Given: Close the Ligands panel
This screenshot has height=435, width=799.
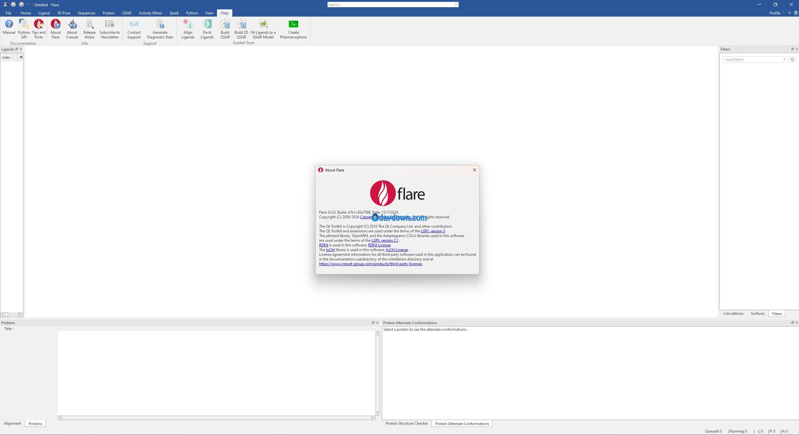Looking at the screenshot, I should click(21, 49).
